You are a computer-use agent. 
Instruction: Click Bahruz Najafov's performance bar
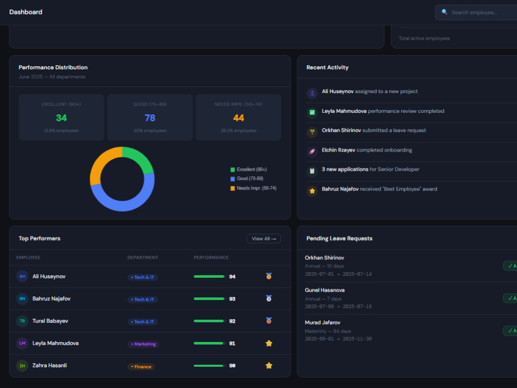(x=210, y=299)
